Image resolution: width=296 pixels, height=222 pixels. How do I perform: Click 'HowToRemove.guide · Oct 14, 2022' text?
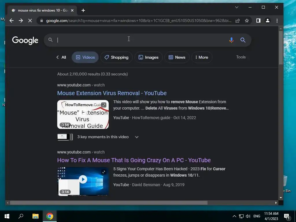[x=164, y=118]
